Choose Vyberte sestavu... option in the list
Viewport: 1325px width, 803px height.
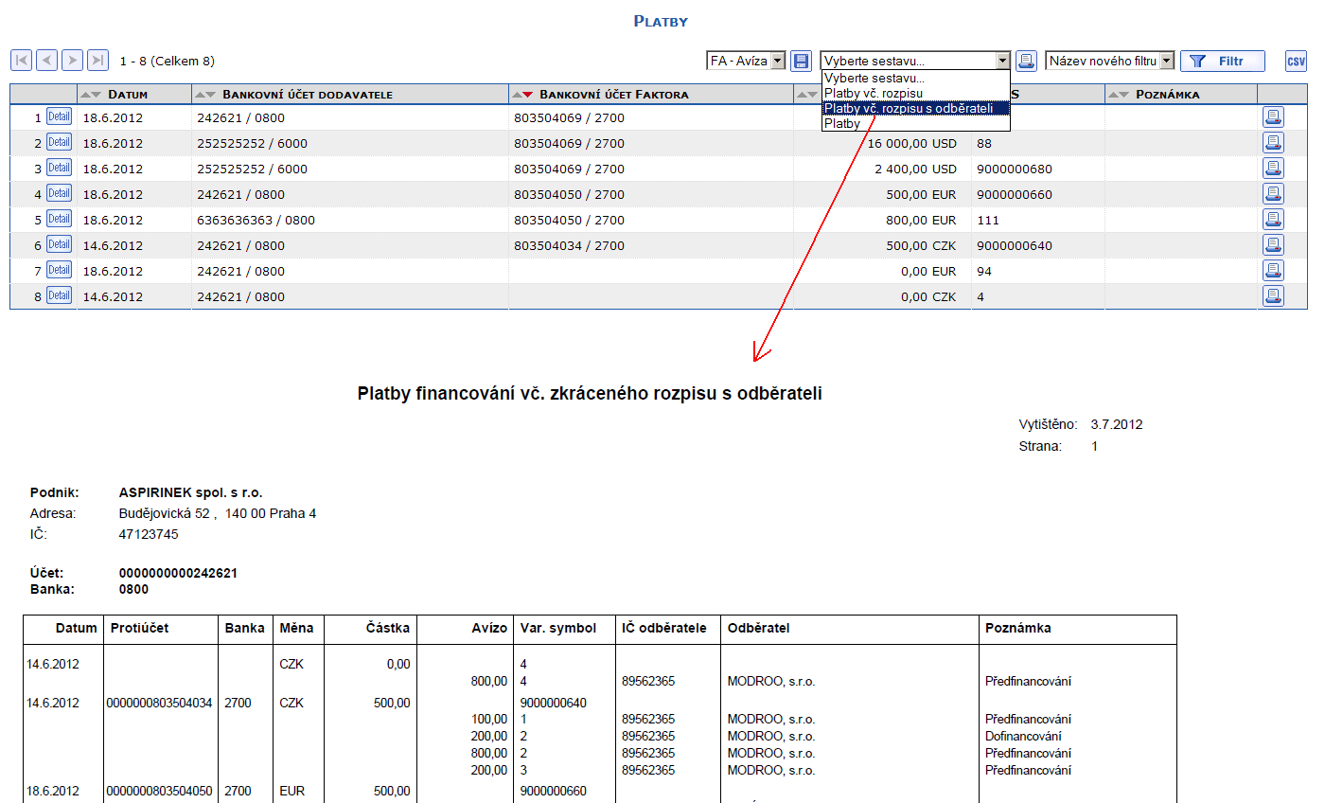(915, 78)
